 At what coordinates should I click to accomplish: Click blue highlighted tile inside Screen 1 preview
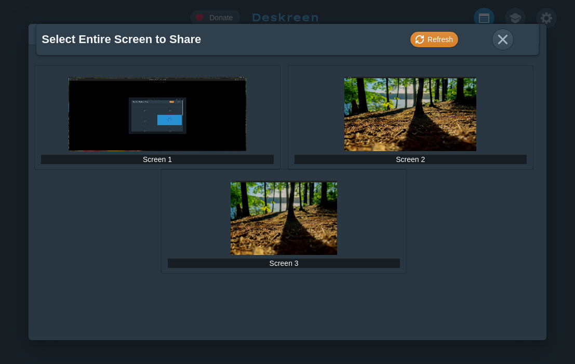(169, 120)
